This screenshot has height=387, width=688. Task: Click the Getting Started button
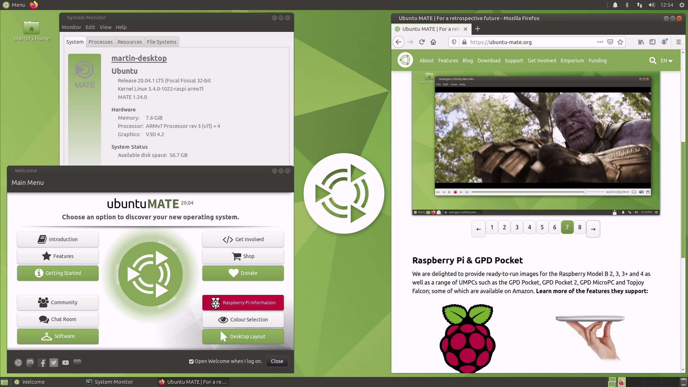[58, 273]
